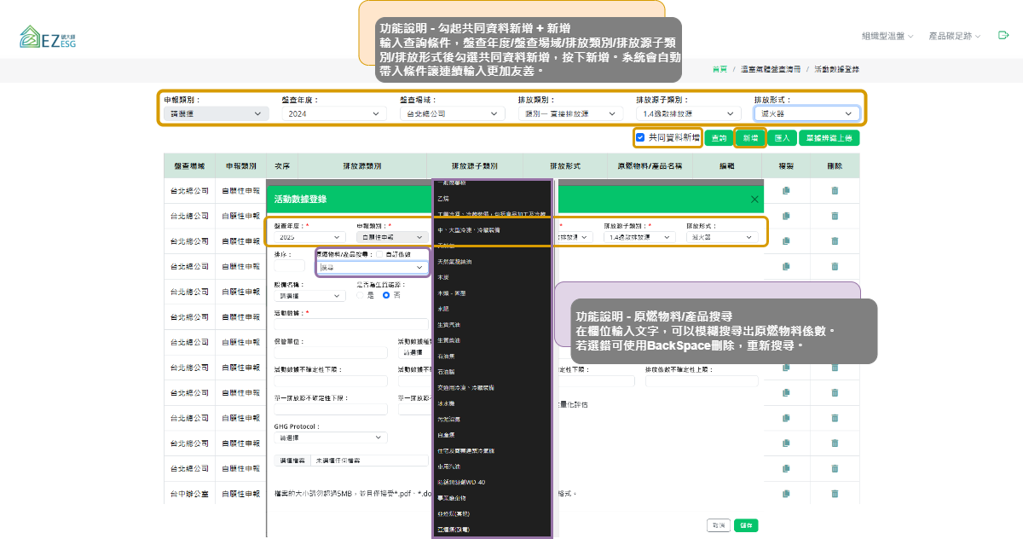The image size is (1023, 539).
Task: Open the 盤查場域 台北總公司 dropdown
Action: pyautogui.click(x=451, y=113)
